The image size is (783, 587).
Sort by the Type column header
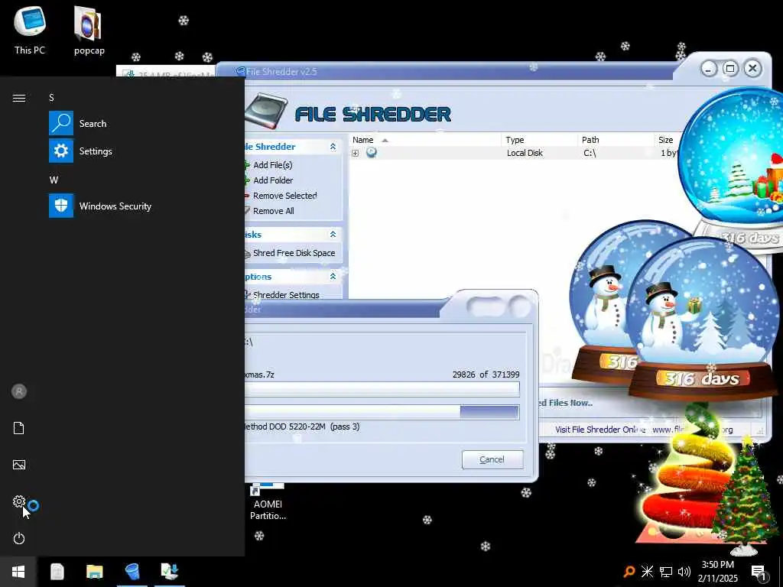[x=539, y=140]
